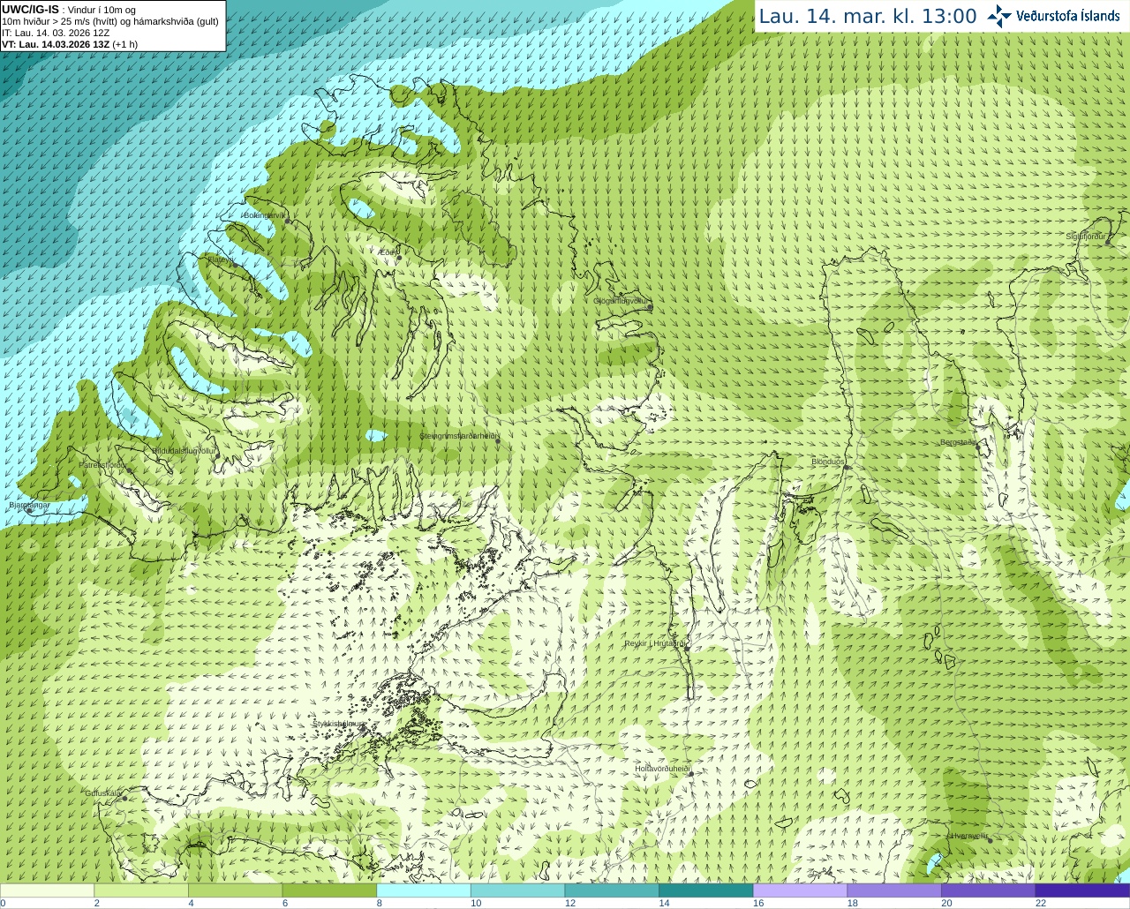Select the 20–22 m/s violet legend swatch
This screenshot has height=909, width=1130.
pos(989,890)
